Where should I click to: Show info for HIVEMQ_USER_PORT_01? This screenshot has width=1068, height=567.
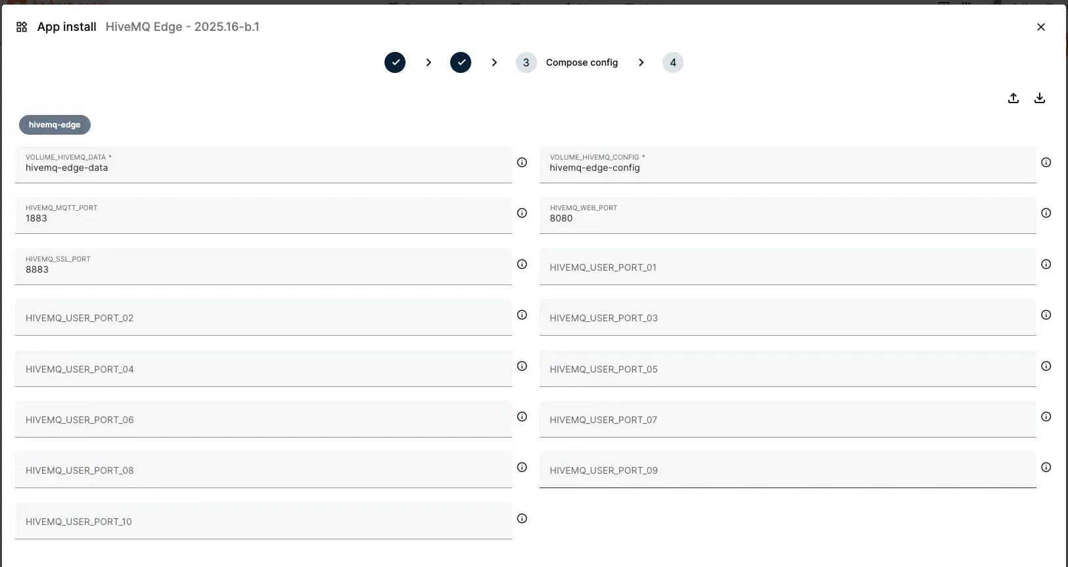click(1046, 264)
